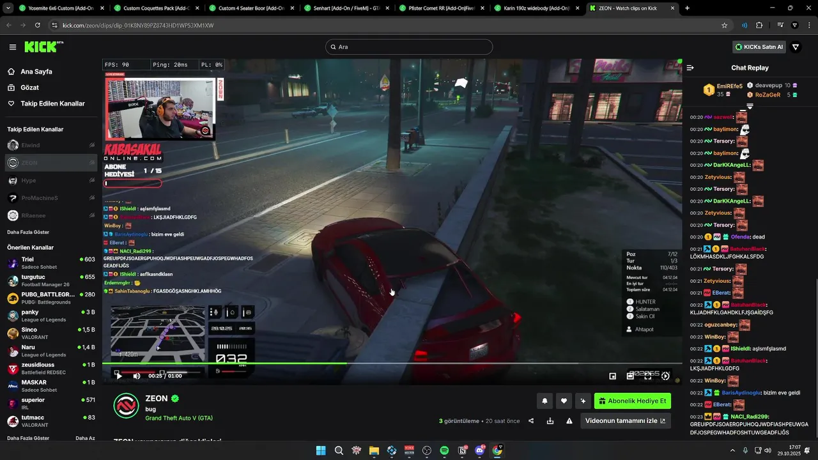The image size is (818, 460).
Task: Report the clip with warning icon
Action: pyautogui.click(x=569, y=421)
